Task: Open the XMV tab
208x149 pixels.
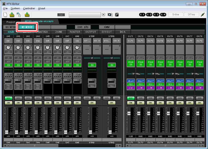Action: point(107,27)
